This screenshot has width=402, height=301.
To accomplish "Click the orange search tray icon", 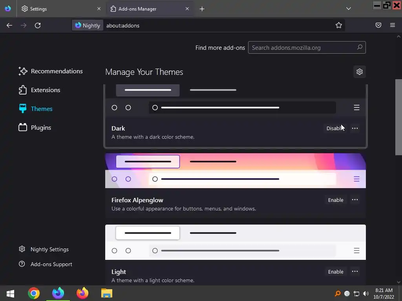I will (338, 293).
